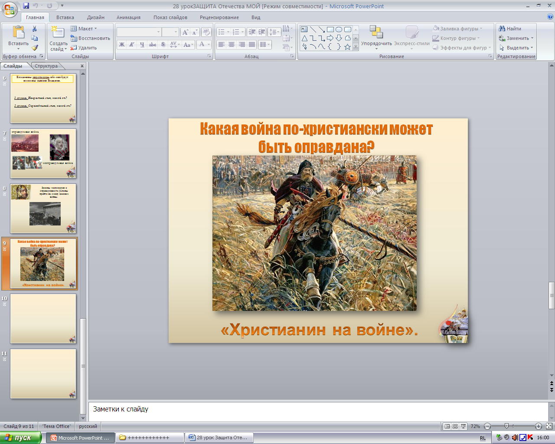
Task: Open the Вставка ribbon tab
Action: coord(65,17)
